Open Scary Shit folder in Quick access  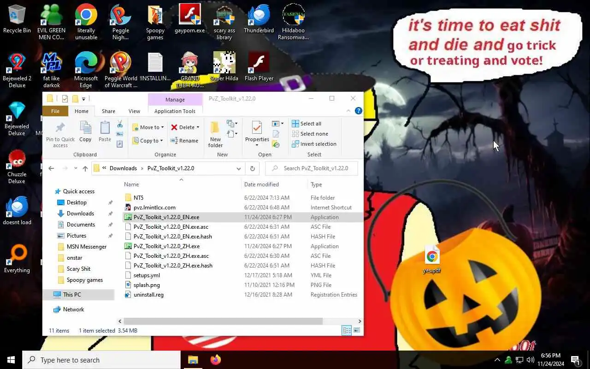pos(78,269)
